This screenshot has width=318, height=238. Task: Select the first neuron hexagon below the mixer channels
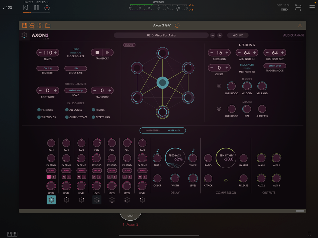pos(51,200)
